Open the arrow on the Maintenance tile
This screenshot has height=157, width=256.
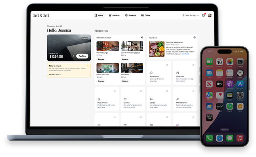[193, 91]
